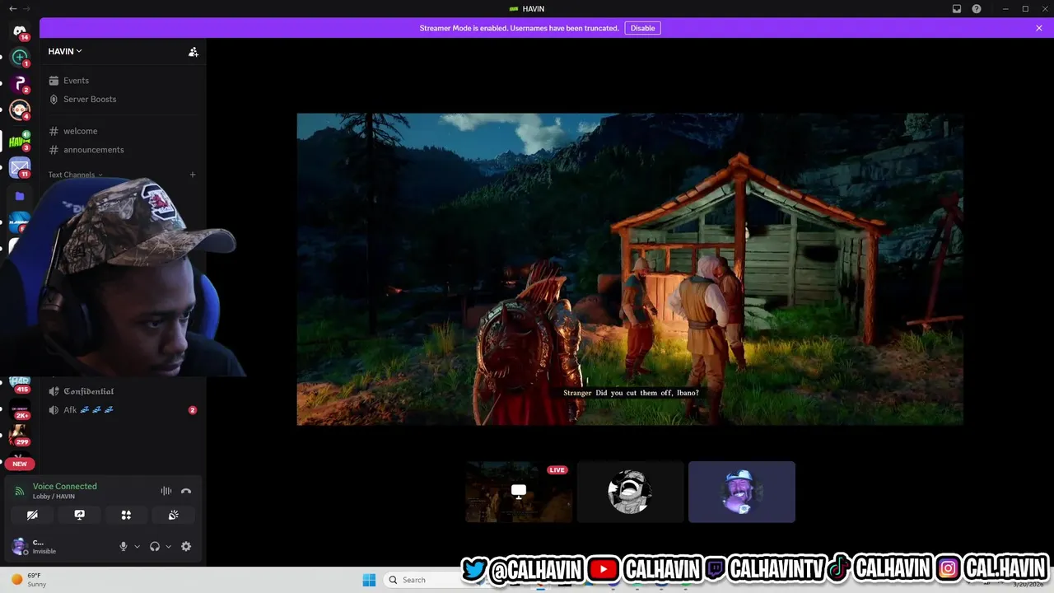Click the main game stream video

point(630,269)
